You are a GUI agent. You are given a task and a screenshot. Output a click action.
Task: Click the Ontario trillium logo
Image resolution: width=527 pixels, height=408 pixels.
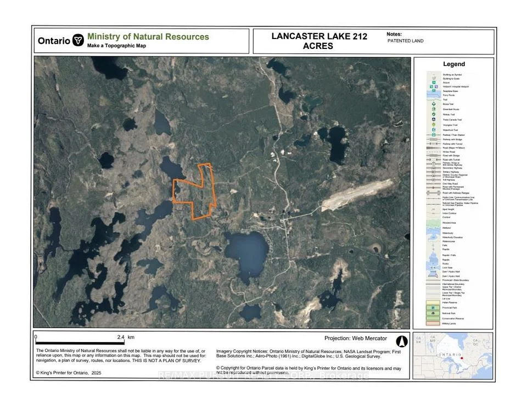click(x=79, y=40)
